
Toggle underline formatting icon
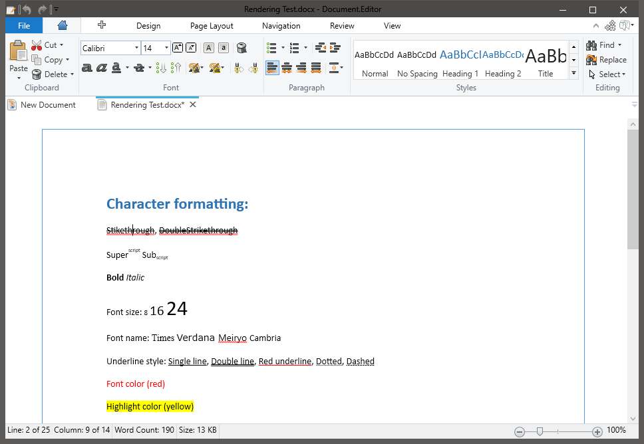coord(116,68)
